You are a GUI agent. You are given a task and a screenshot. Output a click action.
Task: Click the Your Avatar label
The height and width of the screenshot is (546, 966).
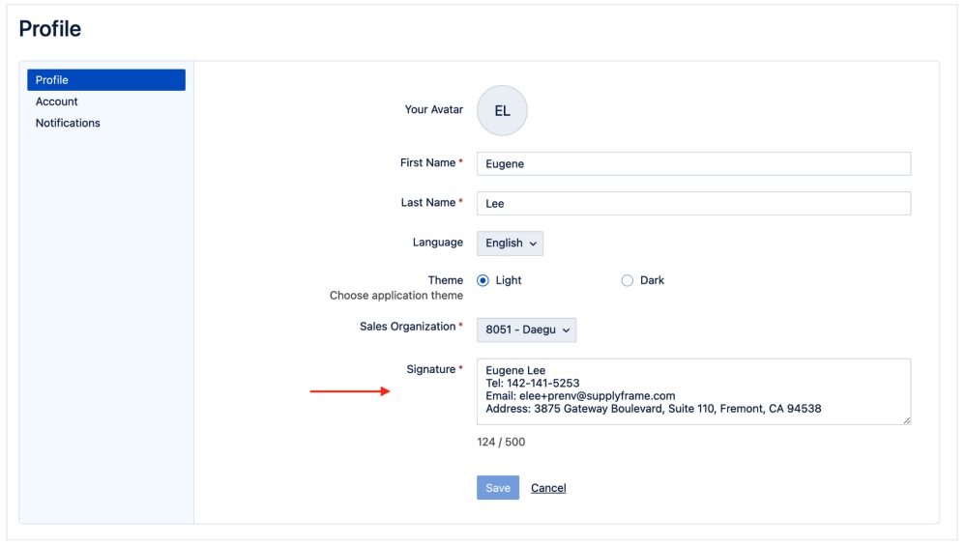433,110
